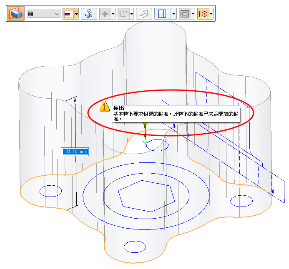
Task: Click the green Y axis handle
Action: pyautogui.click(x=145, y=134)
